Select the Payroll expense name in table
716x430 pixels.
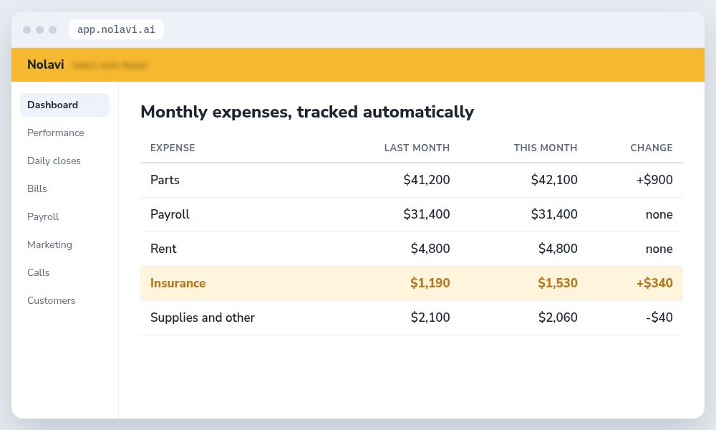[x=170, y=214]
